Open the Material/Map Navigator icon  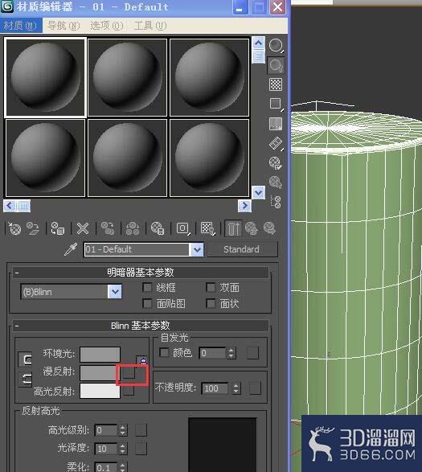click(277, 202)
